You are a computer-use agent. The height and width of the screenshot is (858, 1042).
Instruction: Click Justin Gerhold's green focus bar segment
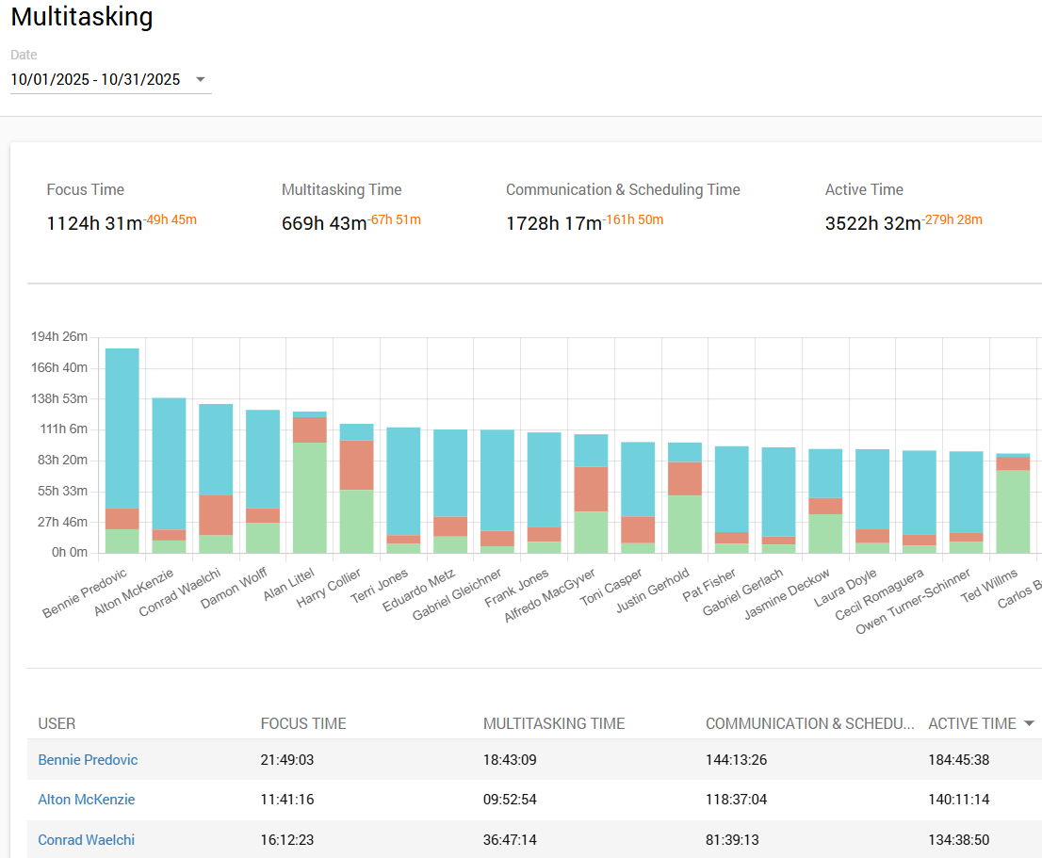(685, 524)
